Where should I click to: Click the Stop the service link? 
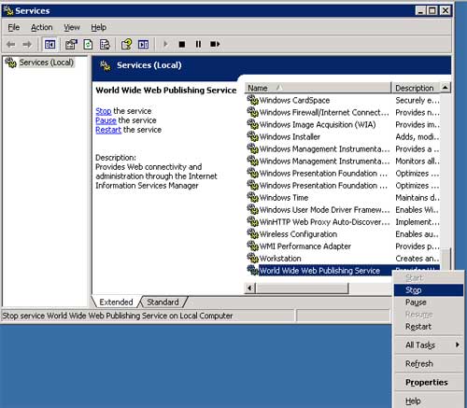point(104,111)
